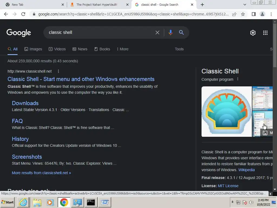Viewport: 277px width, 208px height.
Task: Switch to The Project Nahari HyperVault tab
Action: click(99, 5)
